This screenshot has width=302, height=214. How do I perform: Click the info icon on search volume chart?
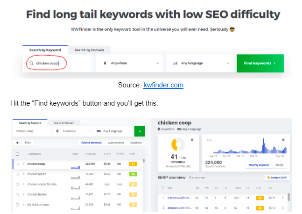[x=283, y=140]
